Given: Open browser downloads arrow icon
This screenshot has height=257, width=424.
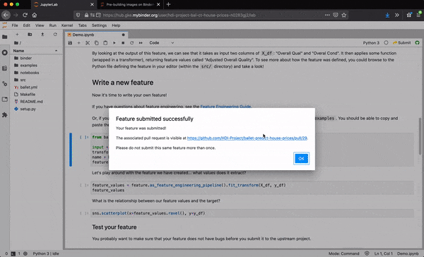Looking at the screenshot, I should pos(387,15).
